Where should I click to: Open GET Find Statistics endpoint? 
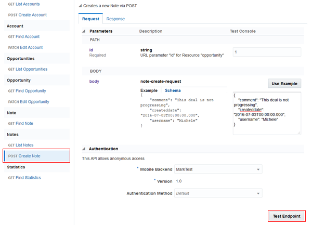(x=24, y=178)
